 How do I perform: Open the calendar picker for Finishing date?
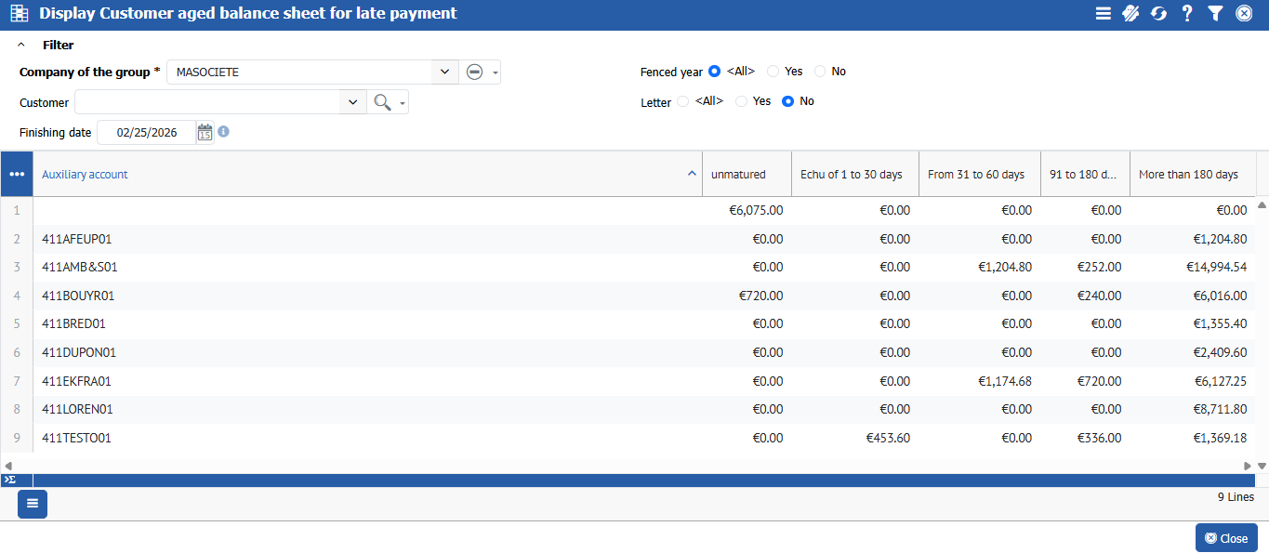point(205,133)
